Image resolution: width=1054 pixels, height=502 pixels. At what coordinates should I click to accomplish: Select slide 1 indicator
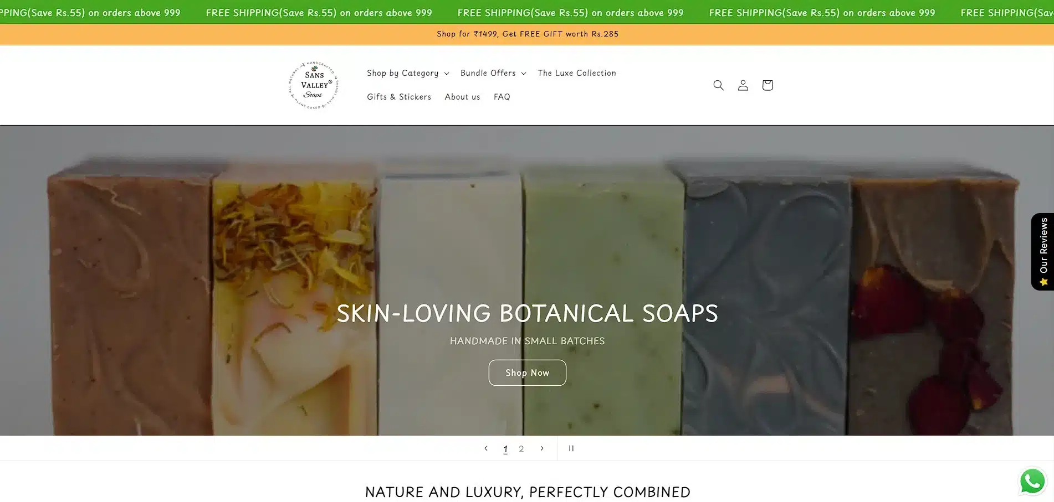[505, 449]
